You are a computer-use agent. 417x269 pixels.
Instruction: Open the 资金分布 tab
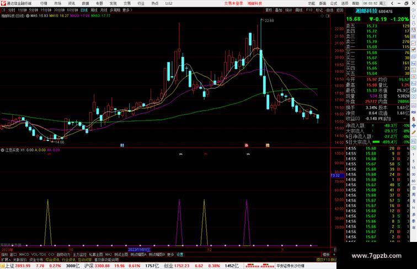point(36,260)
